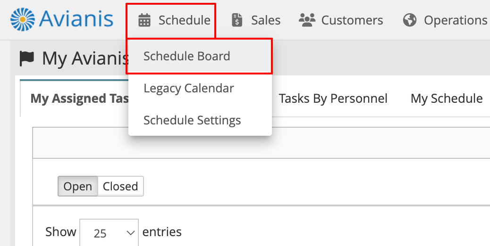The width and height of the screenshot is (490, 246).
Task: Click the Avianis brand name link
Action: coord(76,19)
